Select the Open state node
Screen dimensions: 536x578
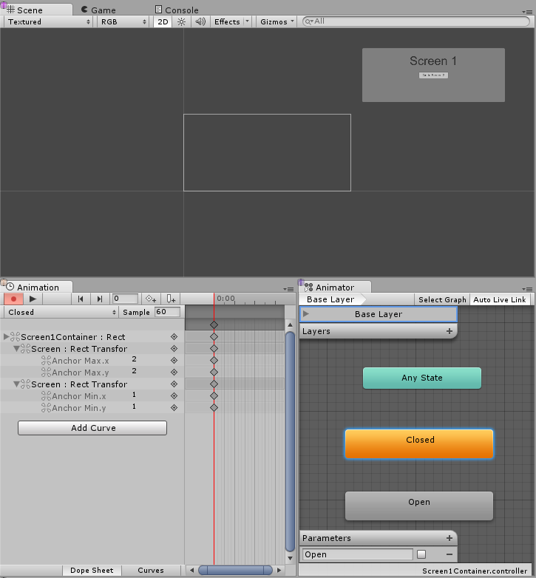[x=419, y=506]
